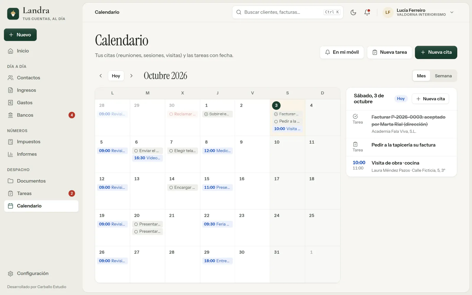Open 'Visita de obra · cocina' appointment
Image resolution: width=472 pixels, height=295 pixels.
click(x=401, y=166)
